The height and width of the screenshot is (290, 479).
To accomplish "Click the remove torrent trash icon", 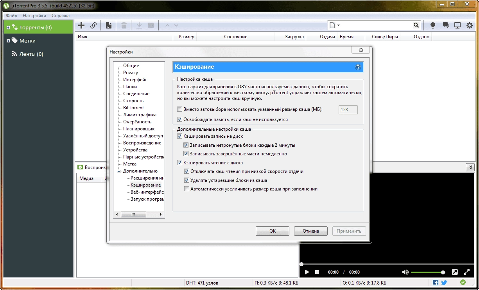I will [124, 25].
